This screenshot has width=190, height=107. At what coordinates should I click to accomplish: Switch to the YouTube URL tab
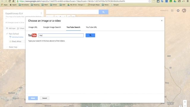(x=91, y=27)
